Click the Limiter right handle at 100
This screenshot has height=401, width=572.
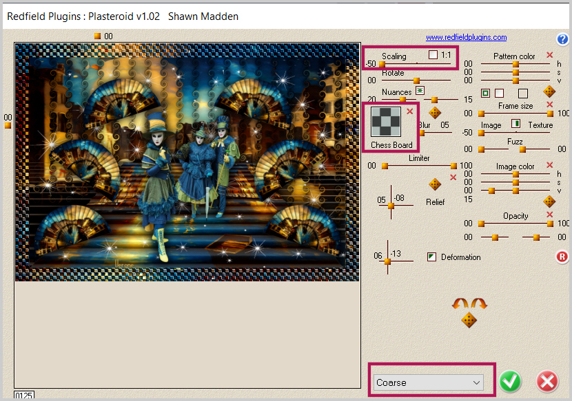[453, 166]
